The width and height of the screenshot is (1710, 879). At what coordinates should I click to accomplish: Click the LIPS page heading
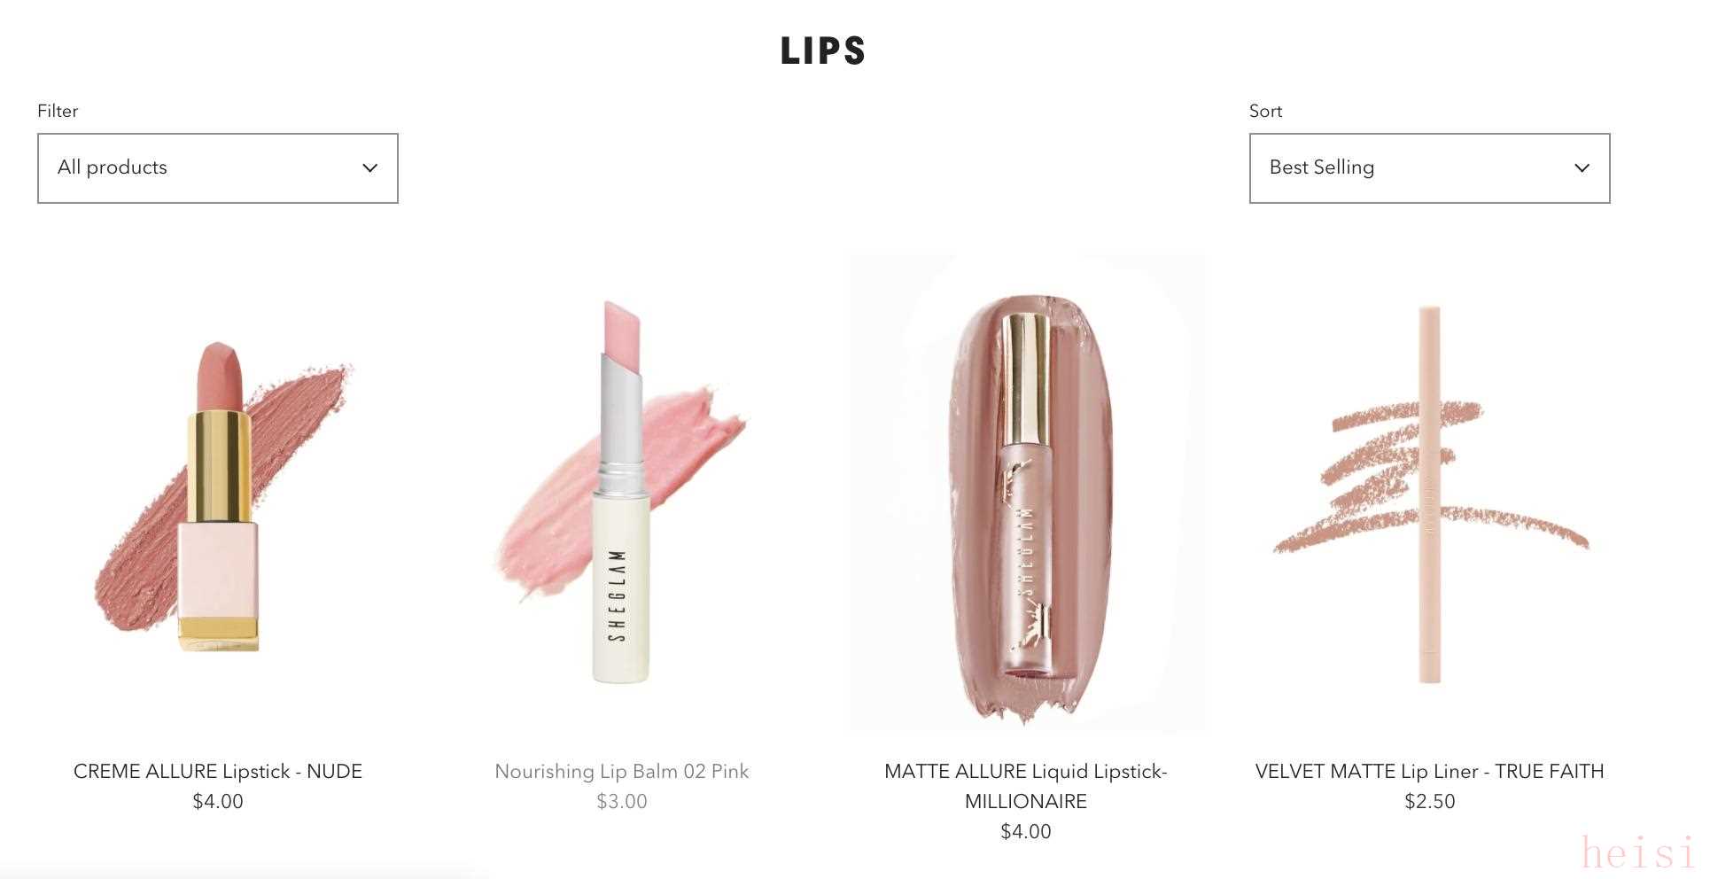pos(822,51)
